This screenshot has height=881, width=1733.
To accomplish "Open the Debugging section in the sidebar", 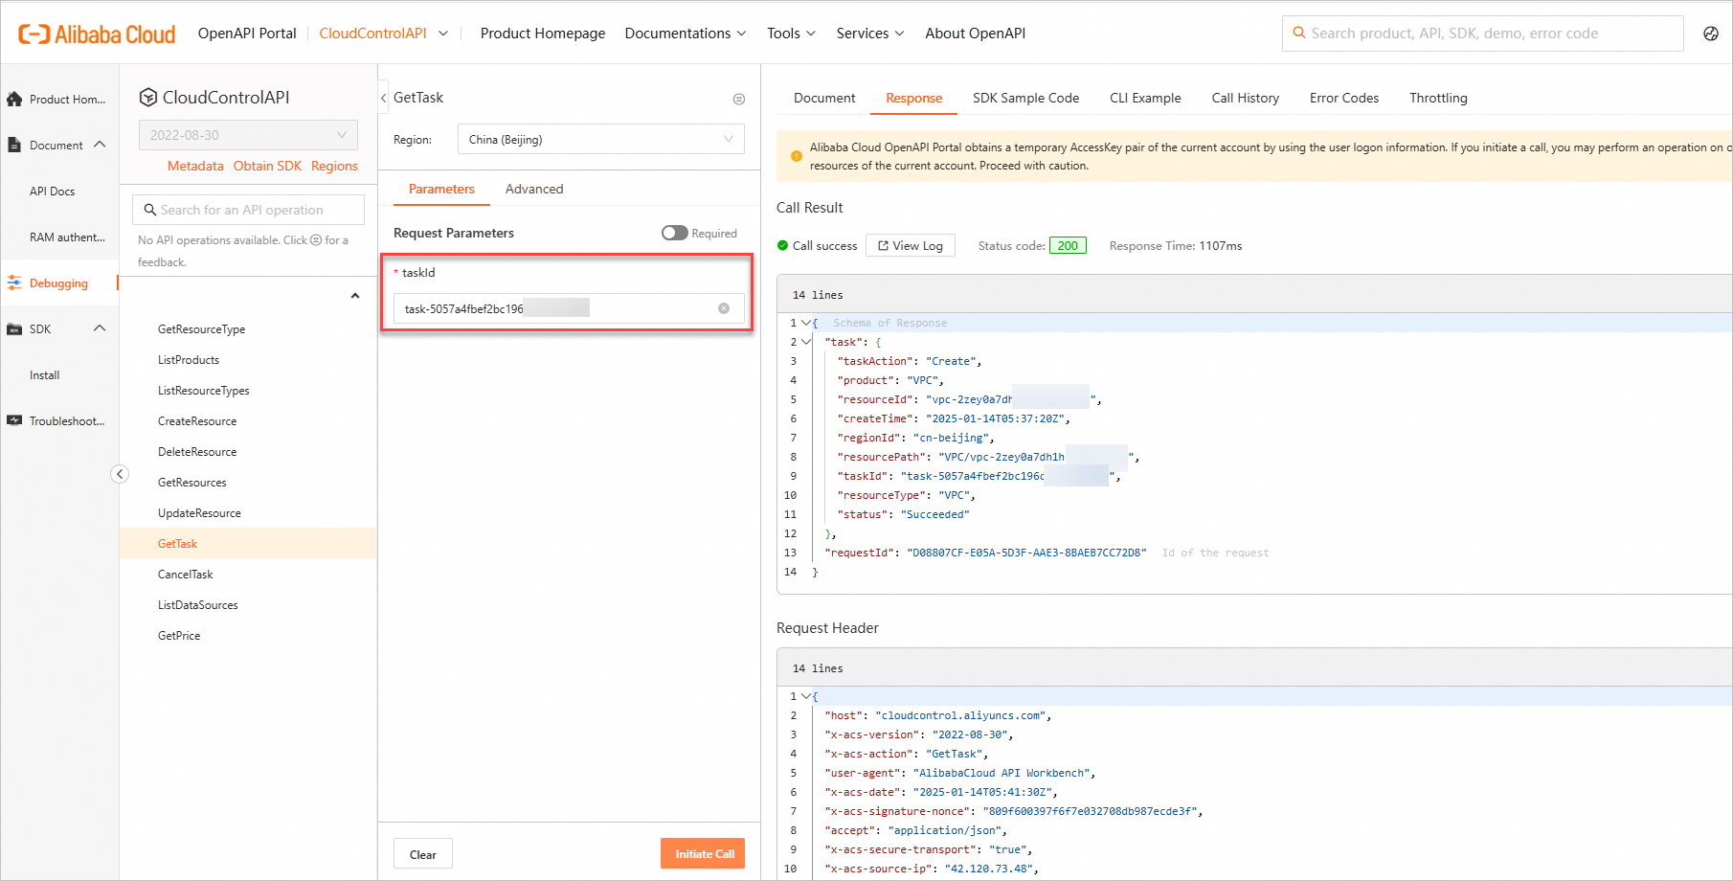I will point(58,283).
